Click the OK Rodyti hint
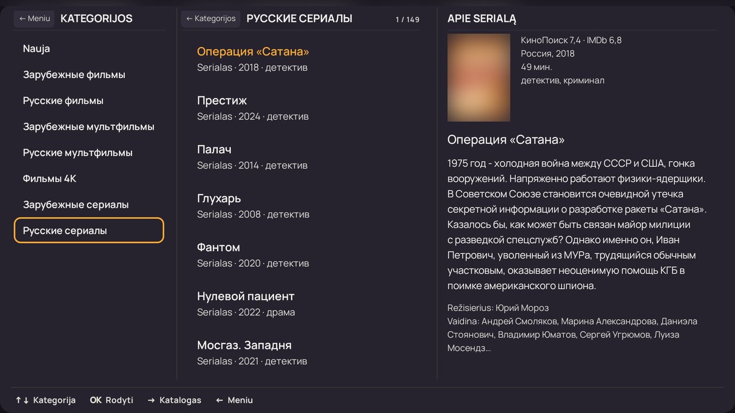The width and height of the screenshot is (735, 413). tap(111, 400)
